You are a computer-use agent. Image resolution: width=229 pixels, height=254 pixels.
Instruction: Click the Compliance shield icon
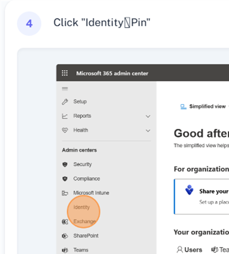(65, 178)
